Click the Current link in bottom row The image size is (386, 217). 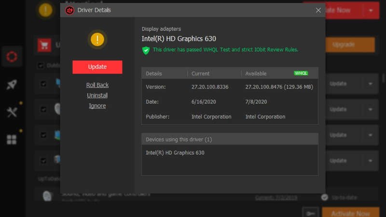276,198
